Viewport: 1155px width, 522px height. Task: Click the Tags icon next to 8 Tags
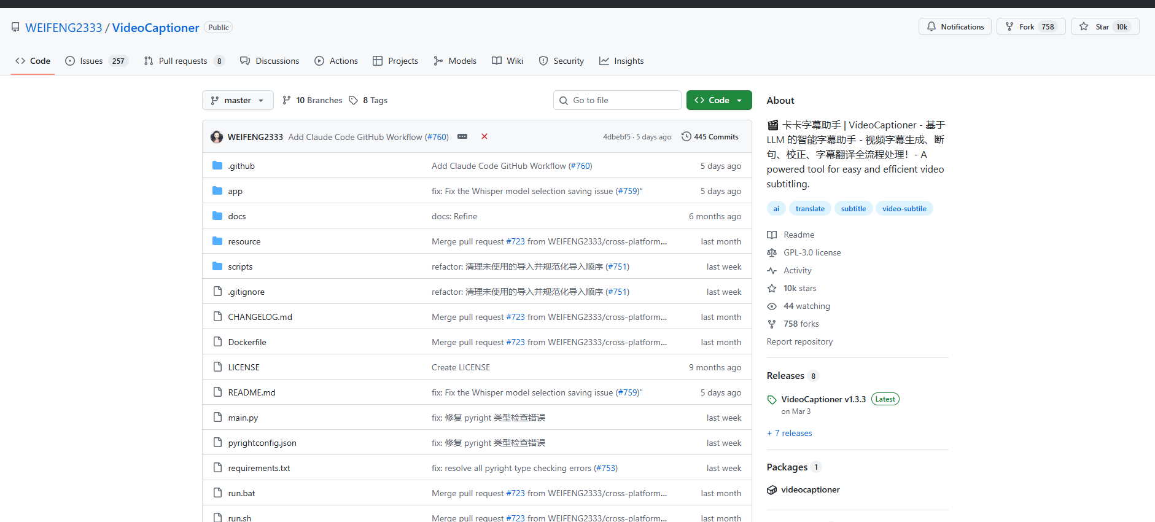(x=353, y=100)
